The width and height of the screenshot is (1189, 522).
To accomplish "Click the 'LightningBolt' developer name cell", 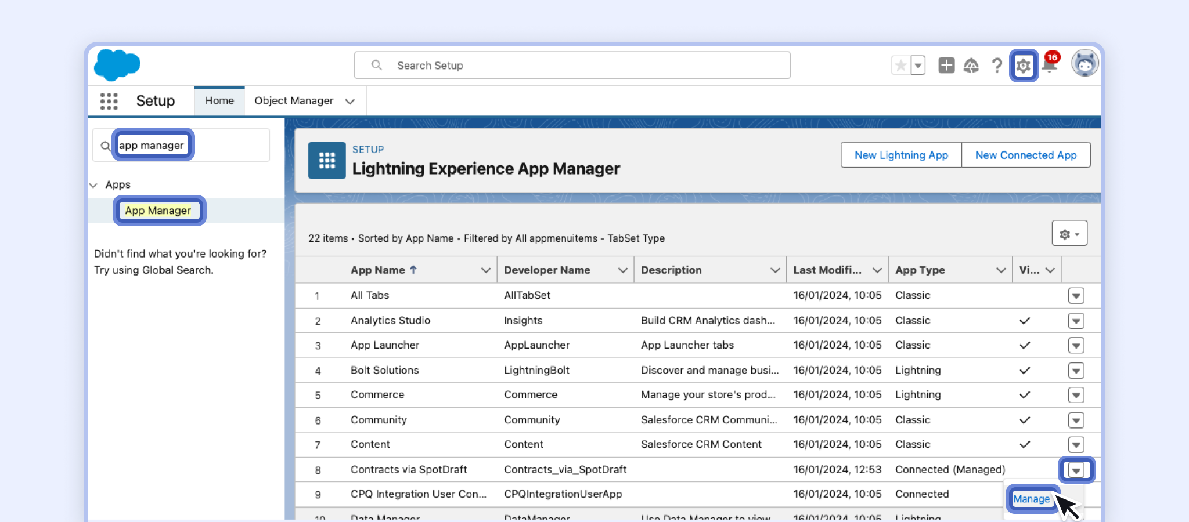I will pos(536,370).
